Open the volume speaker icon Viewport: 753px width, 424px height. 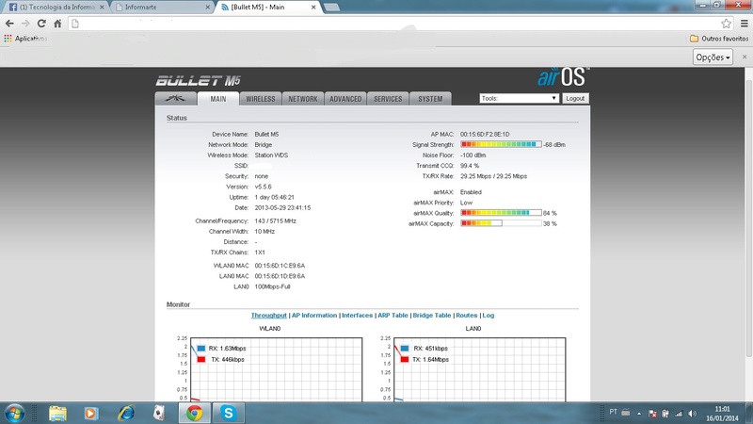pyautogui.click(x=692, y=414)
